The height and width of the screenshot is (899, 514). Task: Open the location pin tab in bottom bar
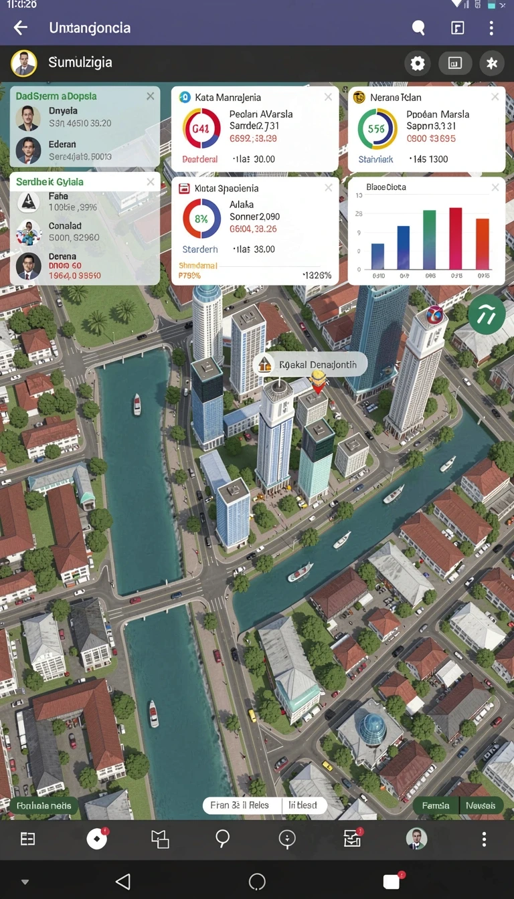pyautogui.click(x=222, y=839)
